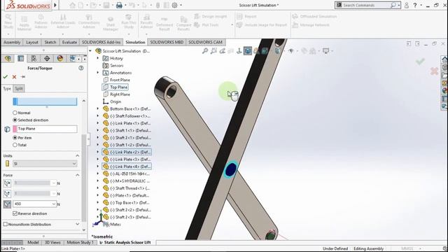Open help for Force/Torque
Screen dimensions: 448x252
tap(81, 68)
